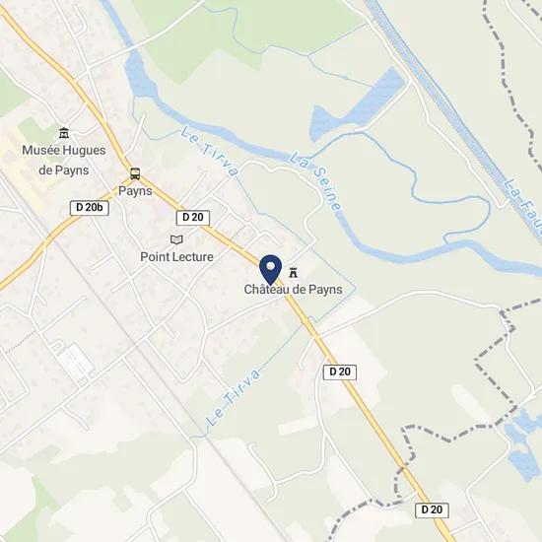Viewport: 542px width, 542px height.
Task: Click the La Fausse canal label
Action: (523, 207)
